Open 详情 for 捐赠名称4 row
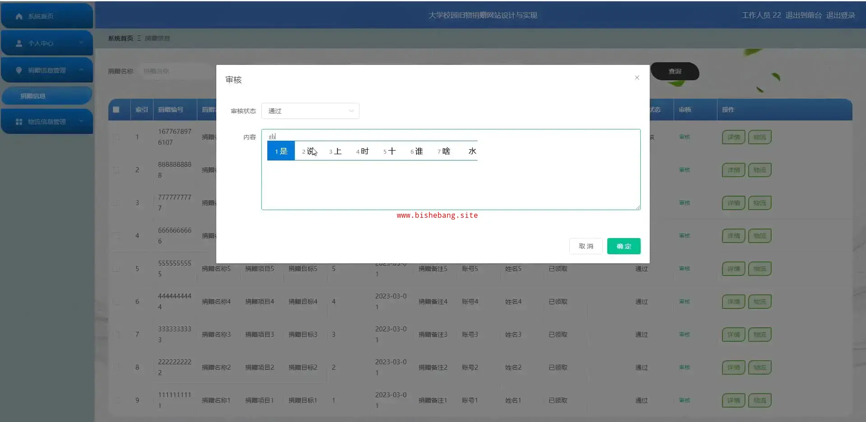866x422 pixels. pyautogui.click(x=733, y=302)
